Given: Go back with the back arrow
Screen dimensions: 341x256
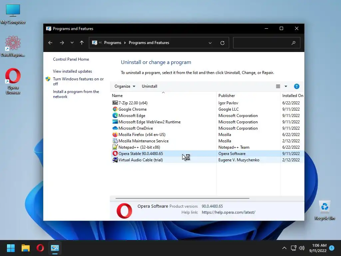Looking at the screenshot, I should [50, 43].
